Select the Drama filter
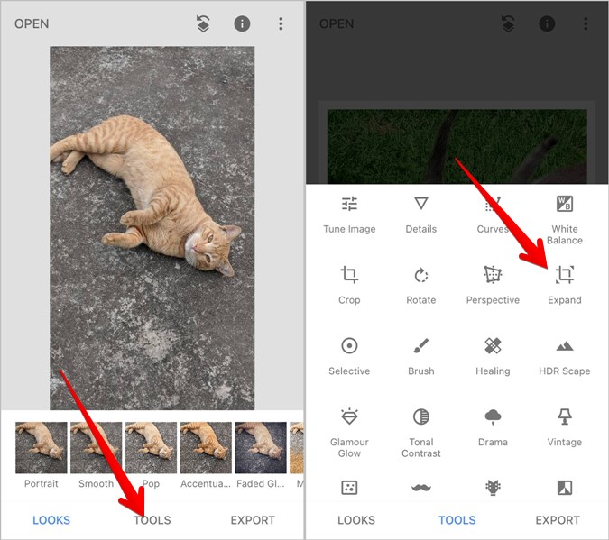609x540 pixels. pos(493,427)
